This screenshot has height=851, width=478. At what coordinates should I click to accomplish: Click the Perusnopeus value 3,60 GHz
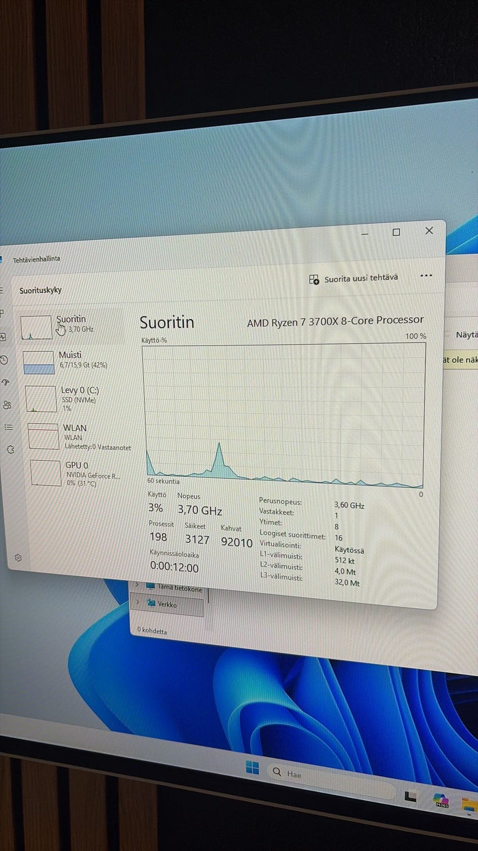[349, 506]
